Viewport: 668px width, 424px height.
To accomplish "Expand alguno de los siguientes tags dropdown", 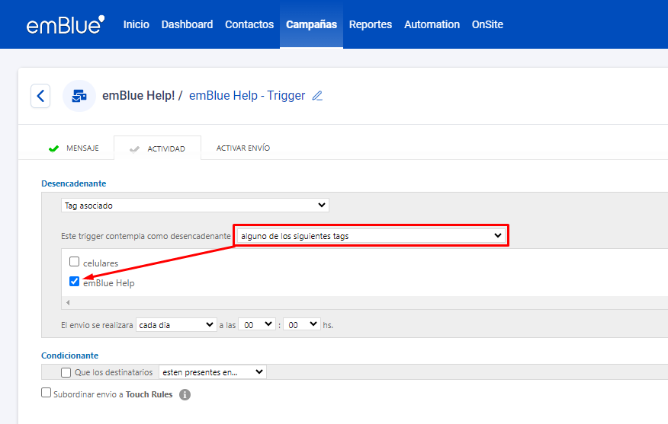I will (371, 236).
